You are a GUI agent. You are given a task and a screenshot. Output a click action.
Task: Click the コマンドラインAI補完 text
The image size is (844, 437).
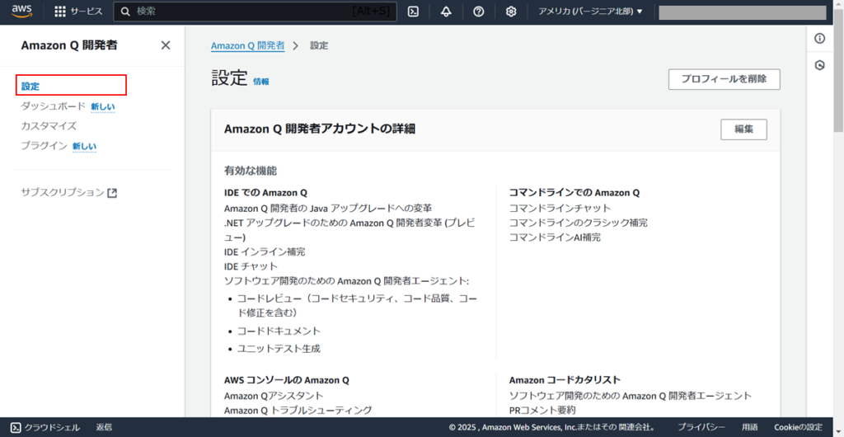pos(555,237)
